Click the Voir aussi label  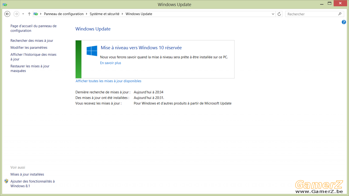coord(18,168)
